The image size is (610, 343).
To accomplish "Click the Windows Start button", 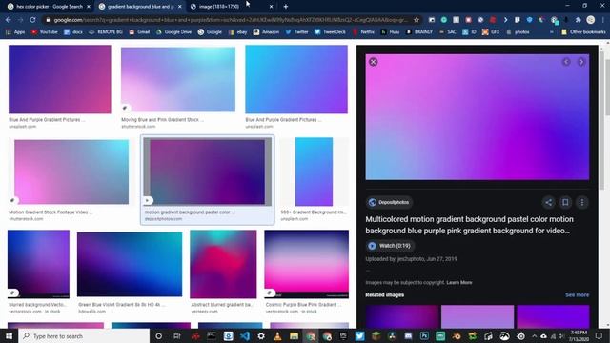I will (9, 336).
